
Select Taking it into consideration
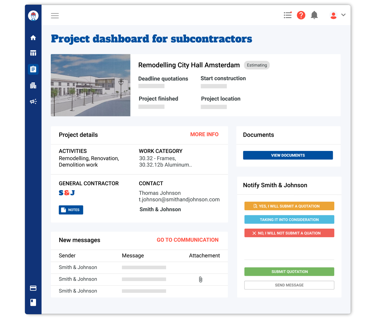pos(289,220)
